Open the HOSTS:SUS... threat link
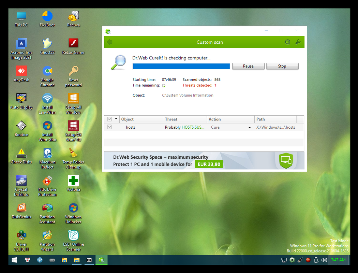This screenshot has height=273, width=358. [x=193, y=127]
